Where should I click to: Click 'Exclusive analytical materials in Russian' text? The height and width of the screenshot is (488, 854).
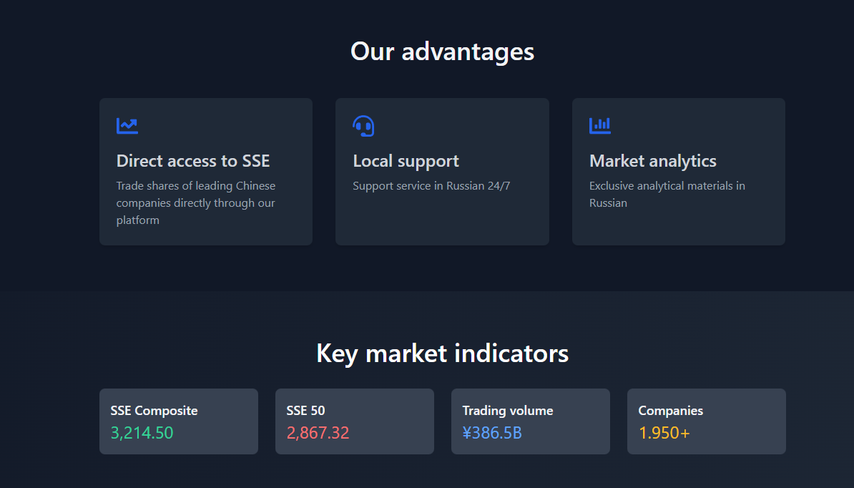pos(667,194)
